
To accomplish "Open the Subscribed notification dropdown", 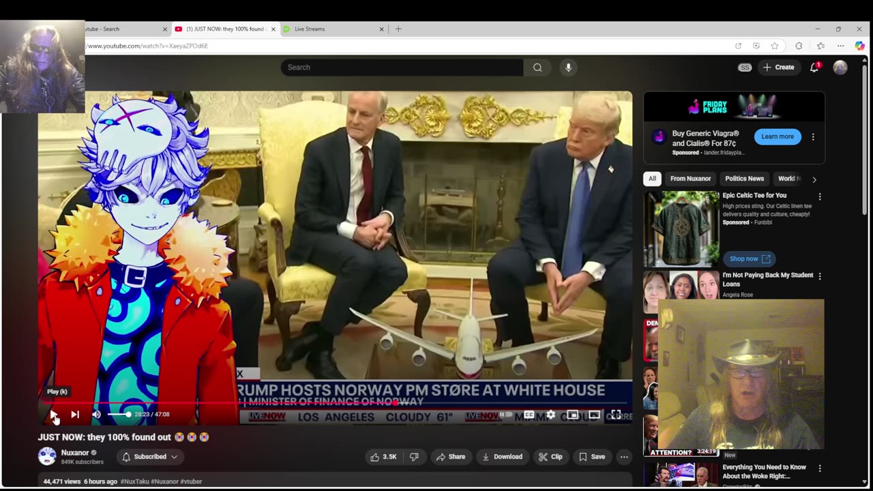I will coord(150,457).
